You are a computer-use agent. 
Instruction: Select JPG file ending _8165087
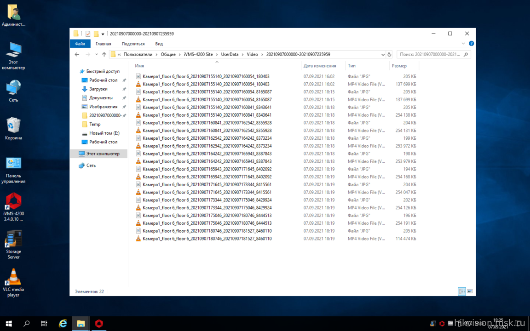coord(204,92)
